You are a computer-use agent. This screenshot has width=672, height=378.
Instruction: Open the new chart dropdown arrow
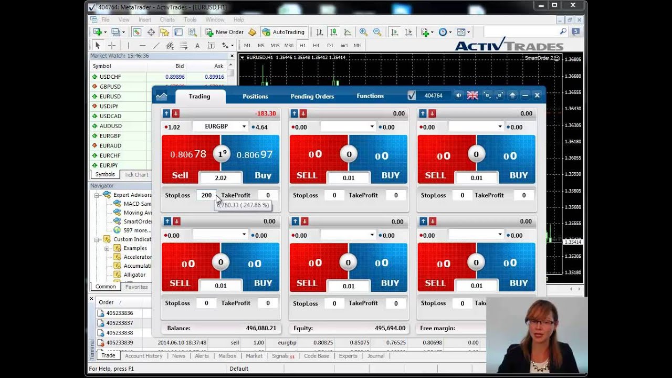[105, 32]
